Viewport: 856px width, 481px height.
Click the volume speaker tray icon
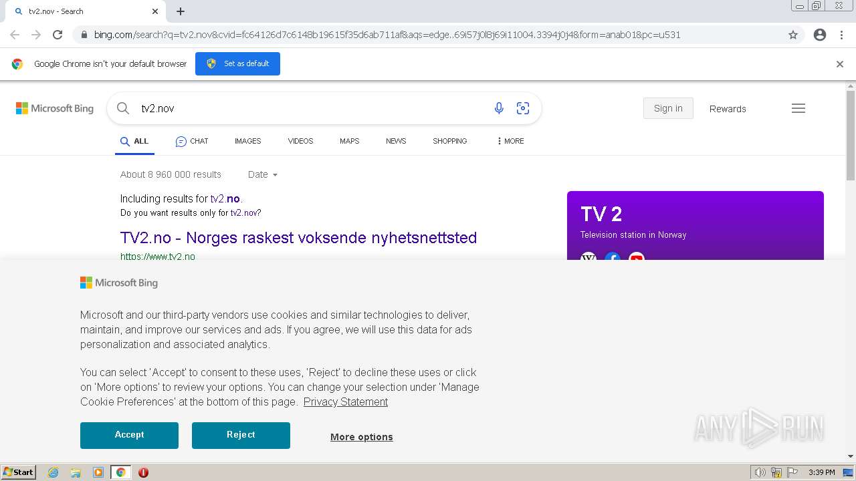(x=760, y=472)
